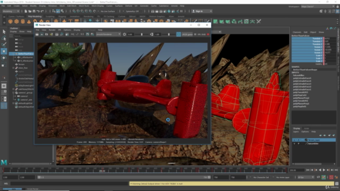Create a polygon cone from shelf

(29, 21)
